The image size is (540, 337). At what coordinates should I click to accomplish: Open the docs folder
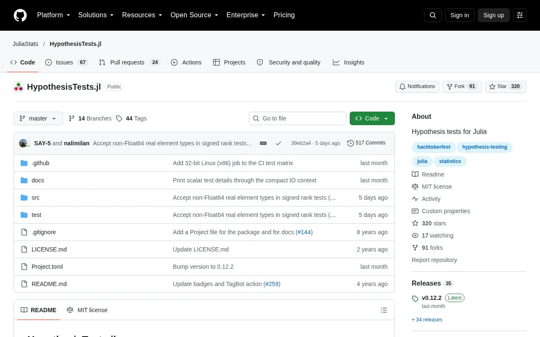click(x=38, y=180)
